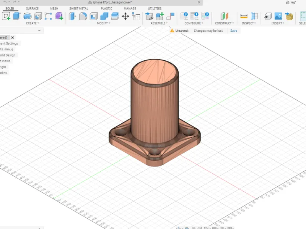Viewport: 306px width, 229px height.
Task: Go to the PLASTIC tab
Action: point(107,8)
